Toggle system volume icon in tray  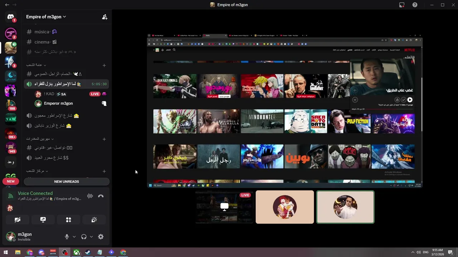tap(418, 252)
